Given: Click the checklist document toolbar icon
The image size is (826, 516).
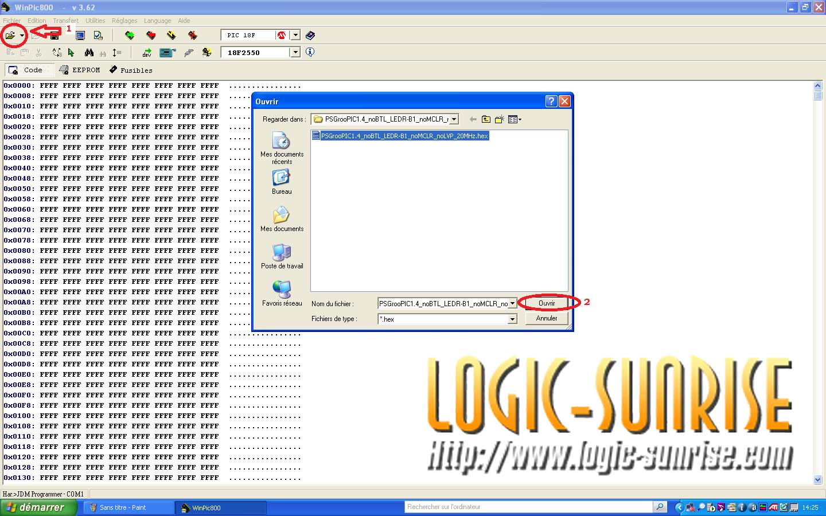Looking at the screenshot, I should 98,36.
